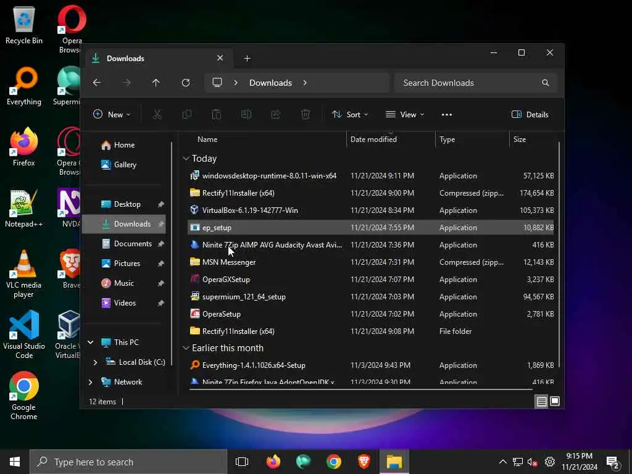Viewport: 632px width, 474px height.
Task: Select Google Chrome desktop shortcut
Action: tap(24, 396)
